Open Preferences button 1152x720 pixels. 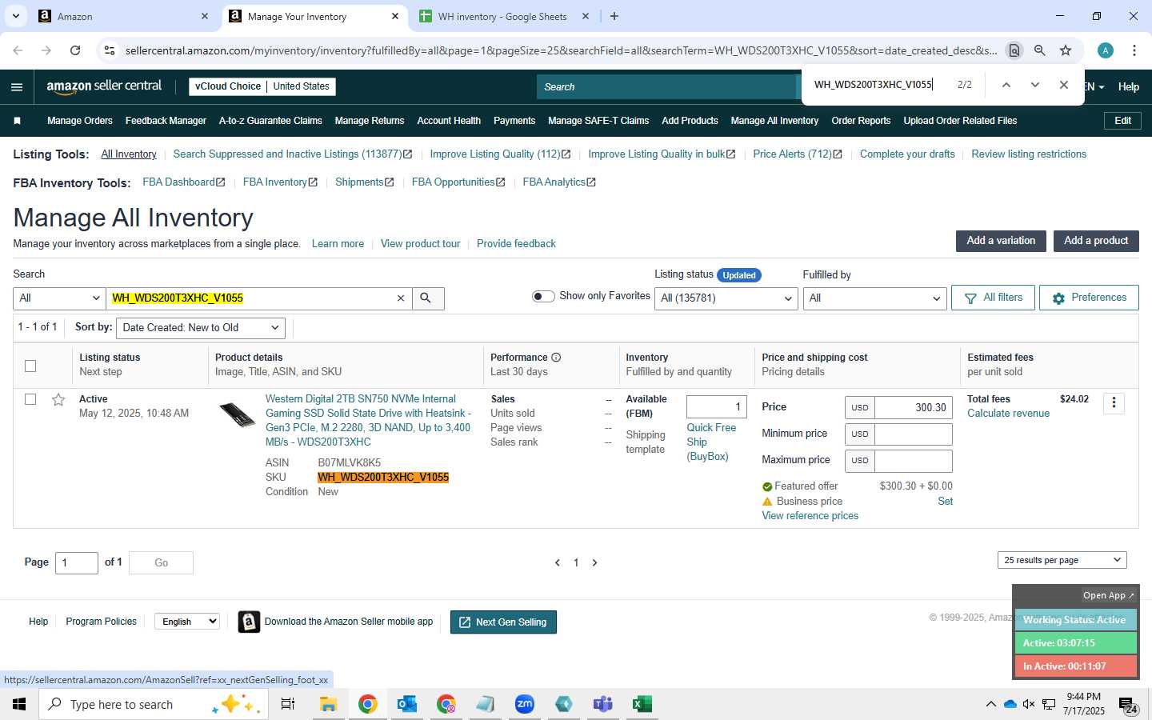pyautogui.click(x=1089, y=298)
